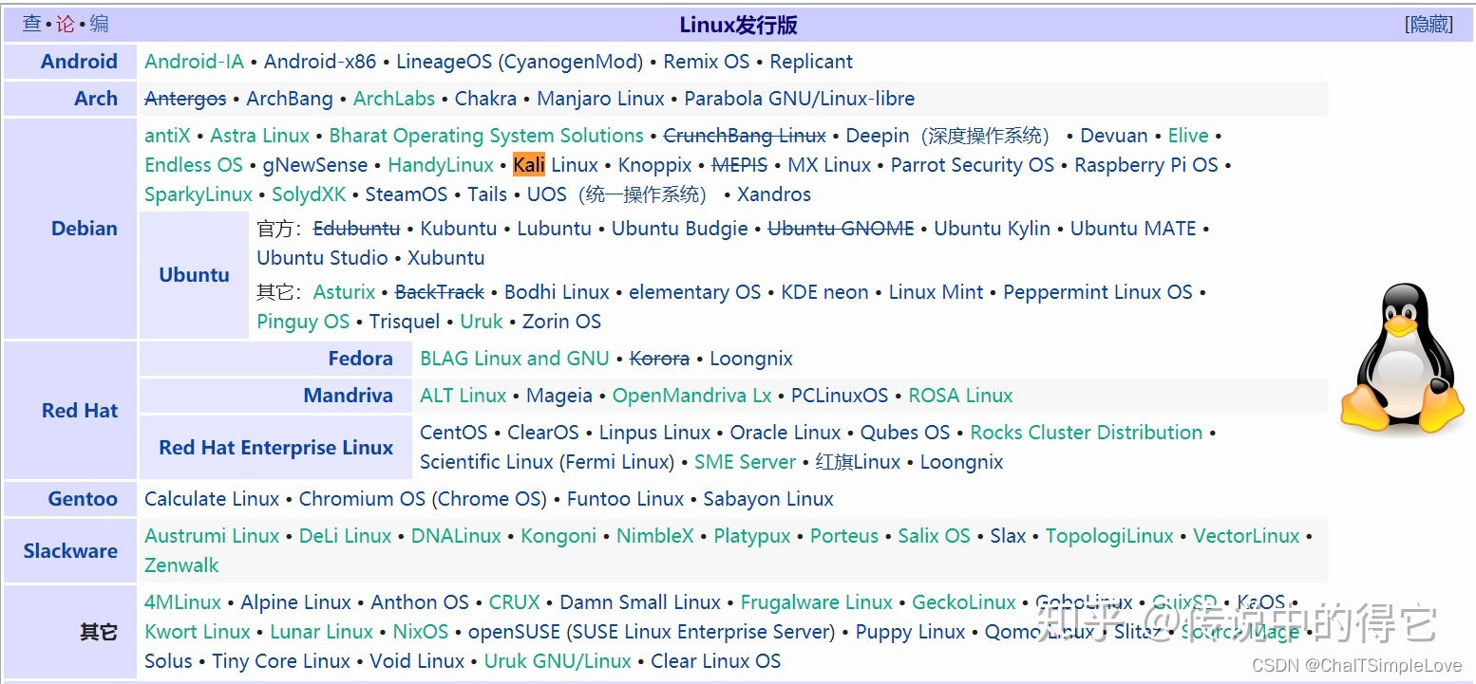This screenshot has height=684, width=1476.
Task: Open the CentOS link
Action: coord(453,433)
